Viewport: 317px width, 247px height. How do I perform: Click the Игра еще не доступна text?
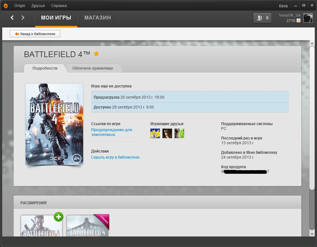pos(111,86)
